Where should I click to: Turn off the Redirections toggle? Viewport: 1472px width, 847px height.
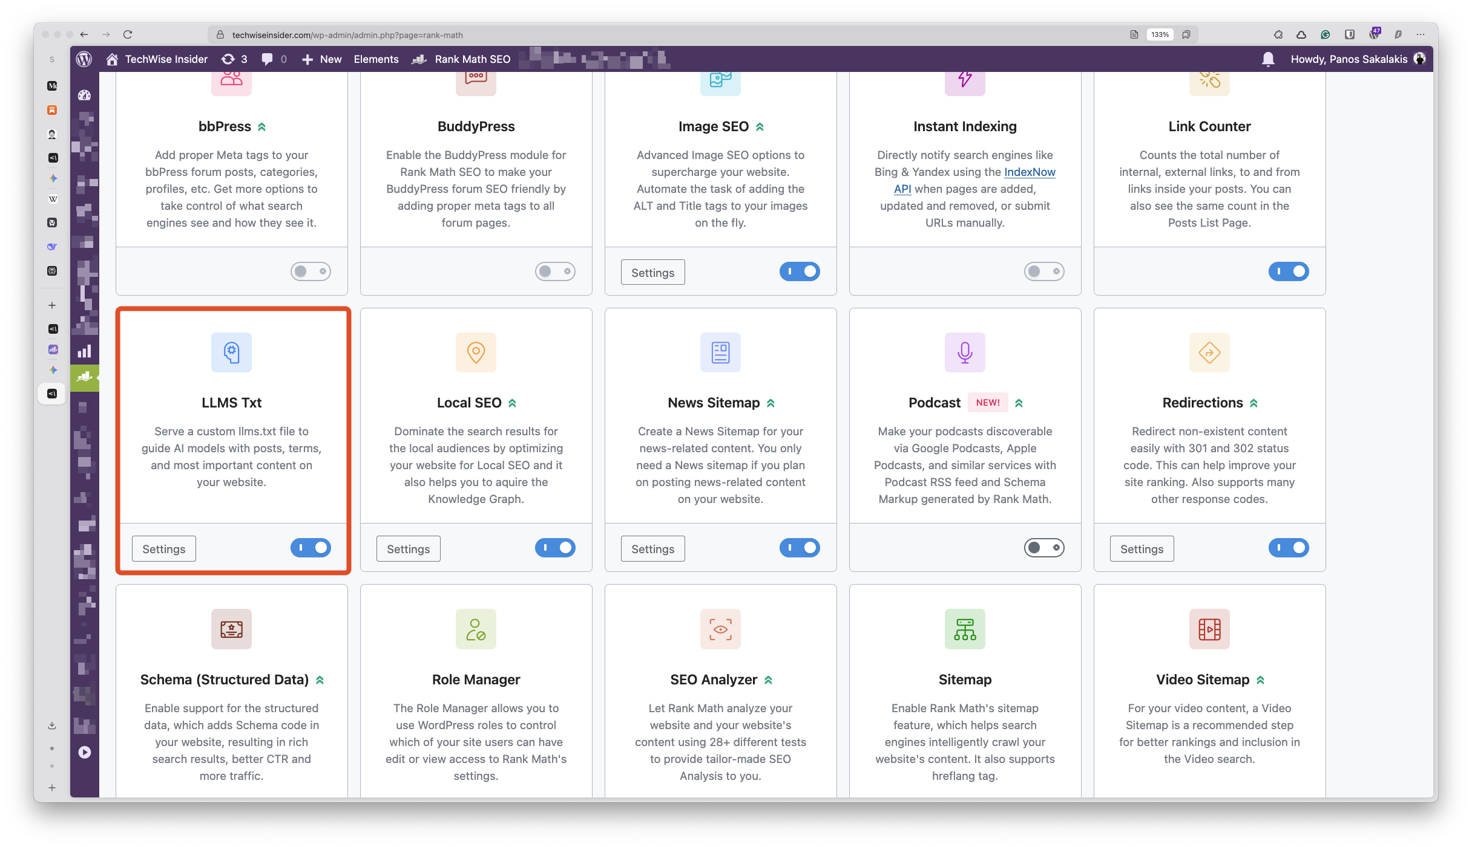click(x=1289, y=548)
